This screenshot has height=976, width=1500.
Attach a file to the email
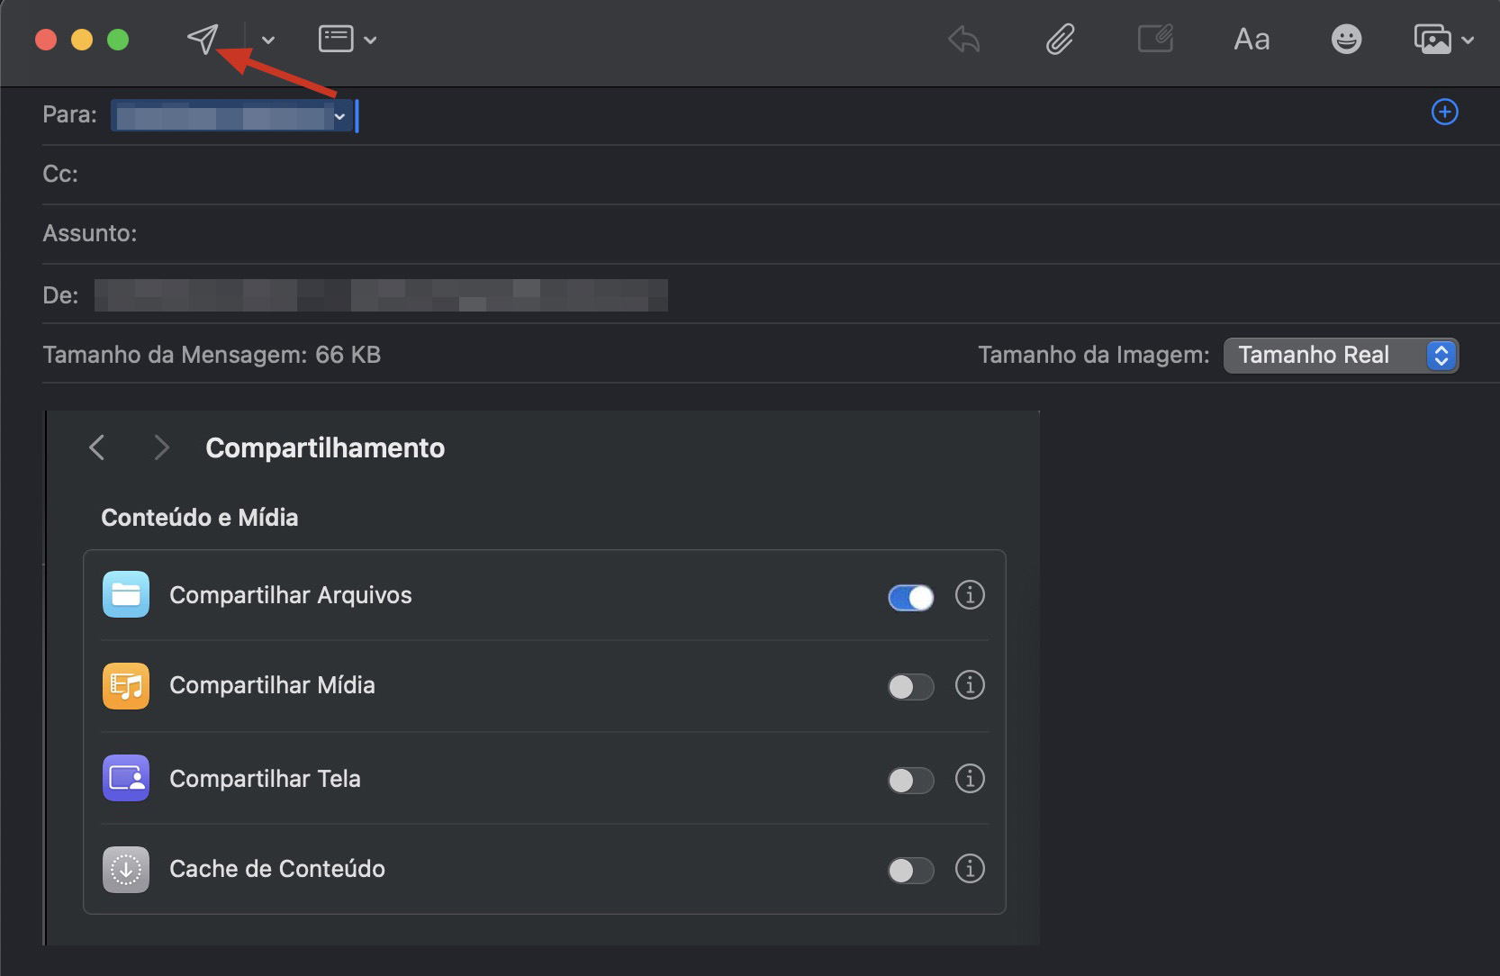pos(1060,39)
